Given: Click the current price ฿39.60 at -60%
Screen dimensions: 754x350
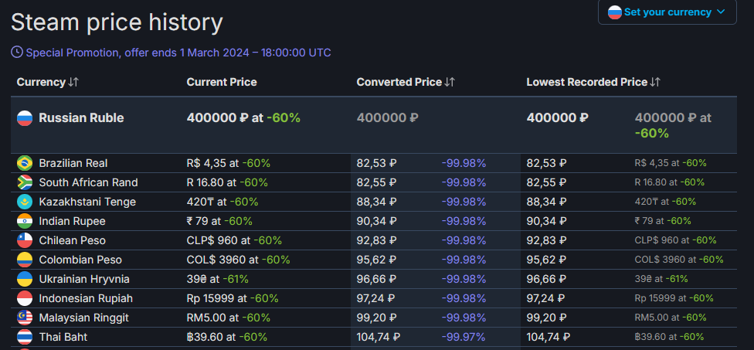Looking at the screenshot, I should point(227,337).
